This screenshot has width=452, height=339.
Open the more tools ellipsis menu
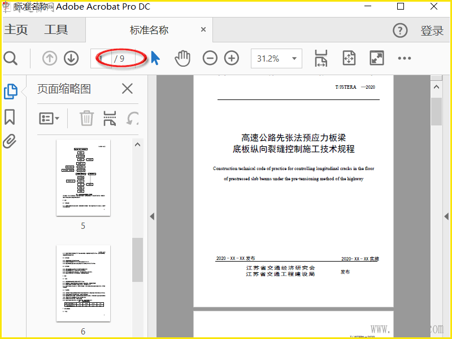coord(405,58)
